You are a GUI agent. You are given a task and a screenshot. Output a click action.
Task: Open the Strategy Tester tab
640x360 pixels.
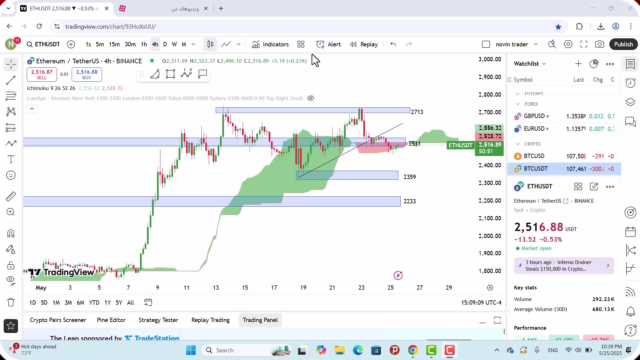point(158,320)
